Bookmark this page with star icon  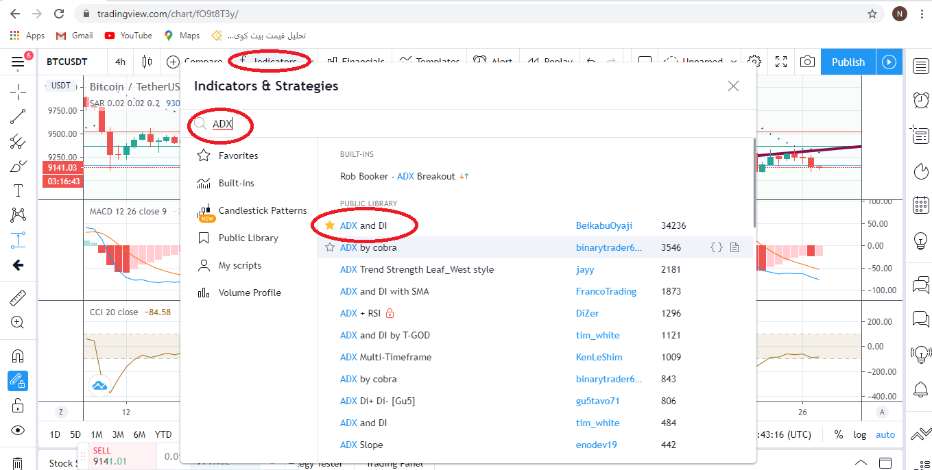click(x=872, y=14)
